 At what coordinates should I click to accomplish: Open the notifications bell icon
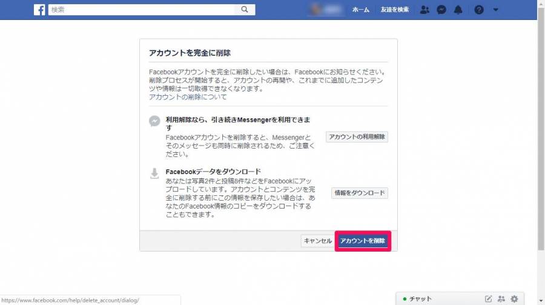458,10
